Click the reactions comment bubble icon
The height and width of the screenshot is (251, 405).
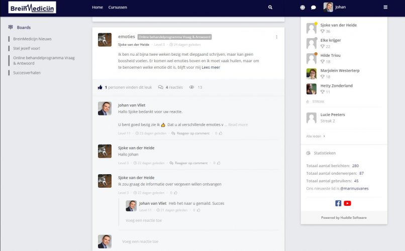pos(161,87)
